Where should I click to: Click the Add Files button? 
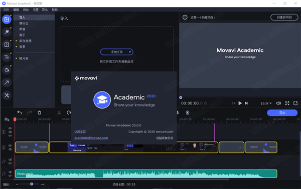click(x=117, y=52)
